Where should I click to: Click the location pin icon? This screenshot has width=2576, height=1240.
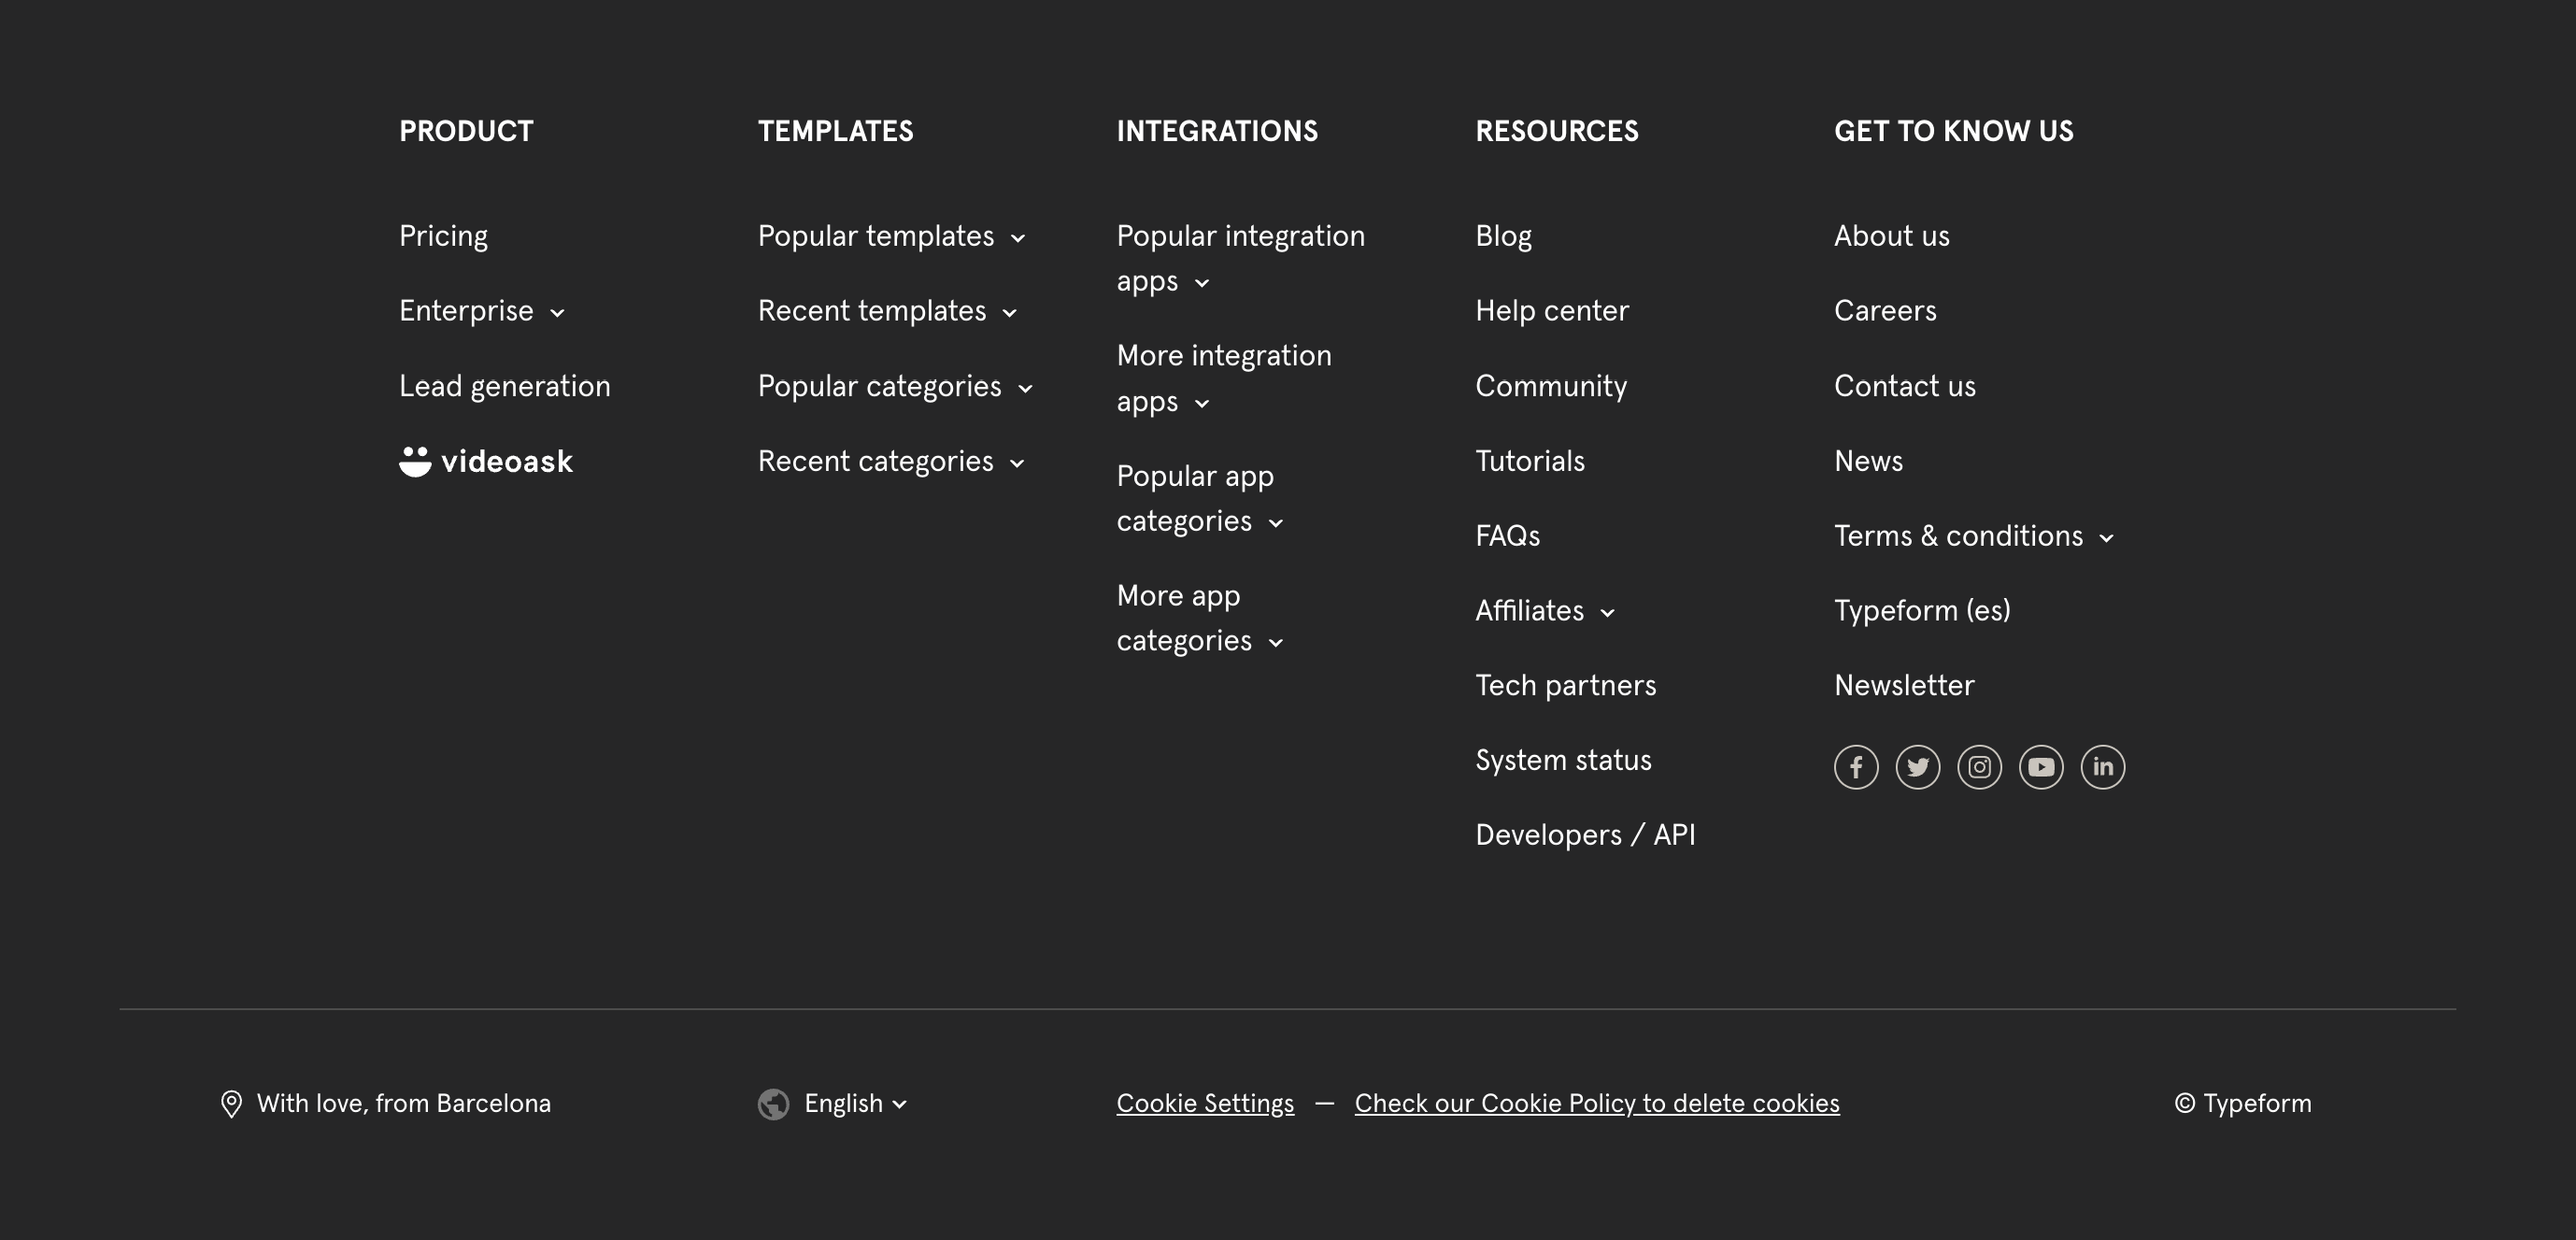231,1104
